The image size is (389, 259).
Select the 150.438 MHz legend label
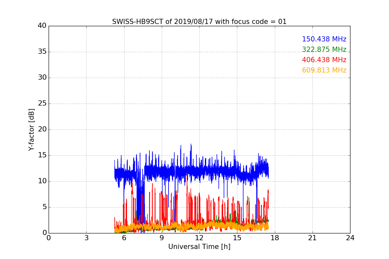click(324, 39)
